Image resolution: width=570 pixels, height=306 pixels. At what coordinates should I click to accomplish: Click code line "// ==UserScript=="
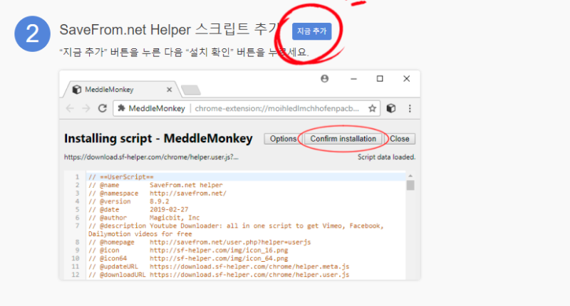point(121,176)
